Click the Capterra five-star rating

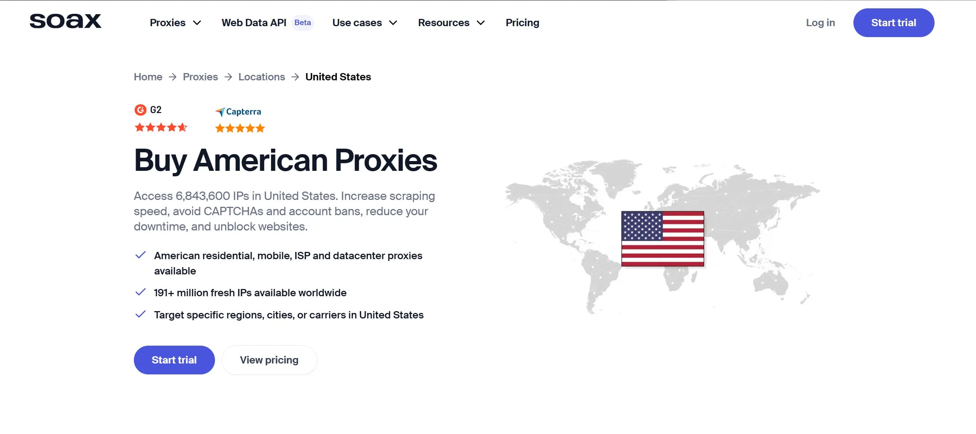240,128
